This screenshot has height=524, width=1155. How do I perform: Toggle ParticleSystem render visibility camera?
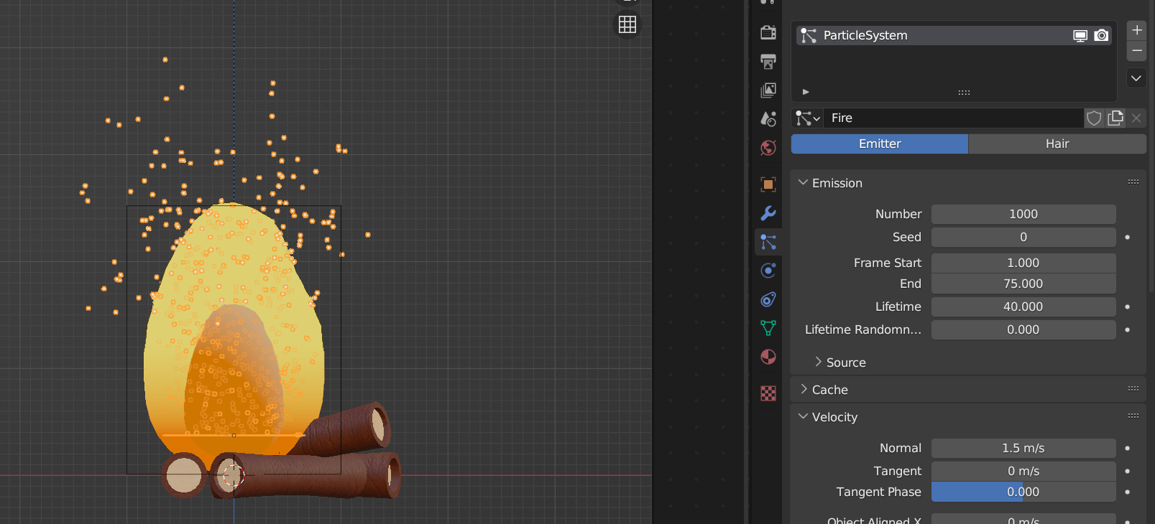point(1101,36)
